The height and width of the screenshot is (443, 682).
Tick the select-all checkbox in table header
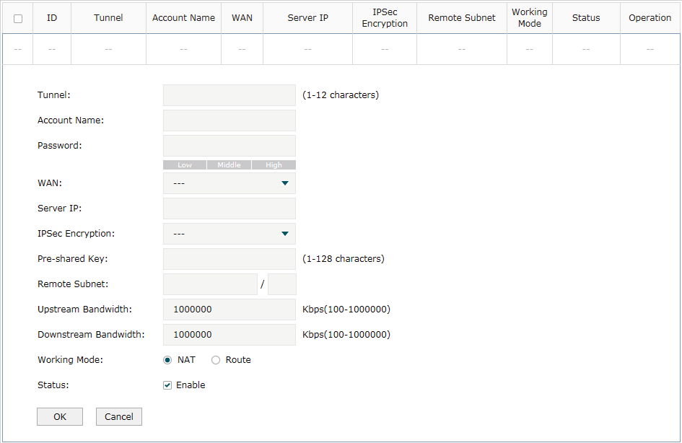point(18,19)
